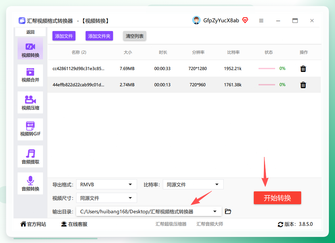Open 汇帮超级压缩器 link
Image resolution: width=335 pixels, height=243 pixels.
171,224
